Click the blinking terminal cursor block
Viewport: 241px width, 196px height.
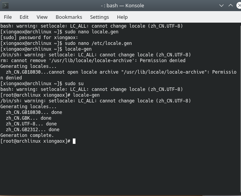pyautogui.click(x=74, y=141)
